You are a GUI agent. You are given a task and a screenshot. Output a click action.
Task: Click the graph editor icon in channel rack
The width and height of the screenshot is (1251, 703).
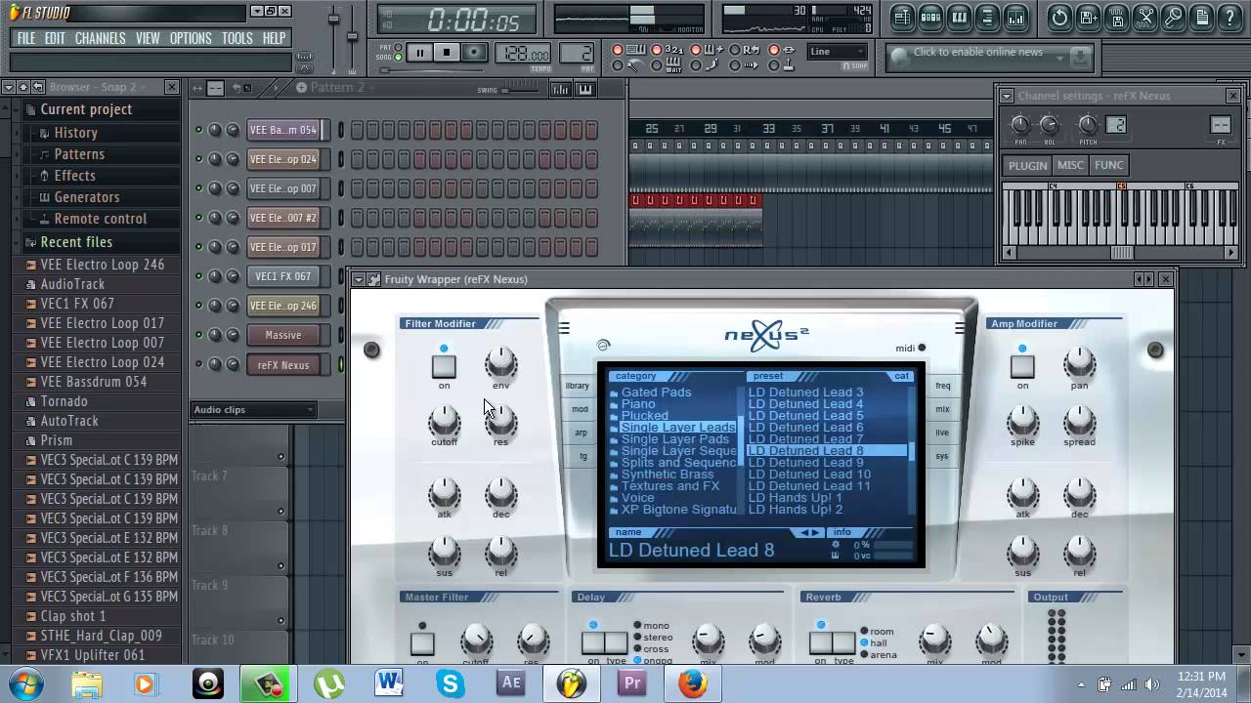tap(560, 89)
